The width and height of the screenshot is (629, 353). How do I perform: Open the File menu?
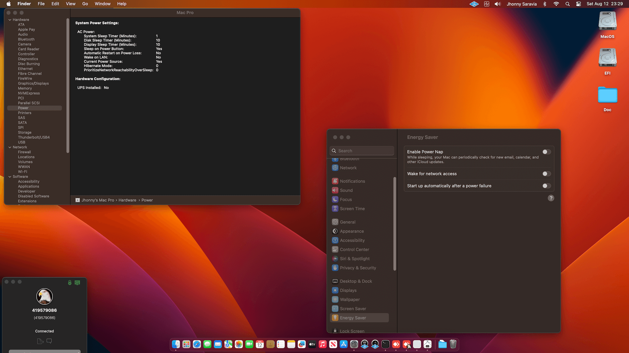[41, 4]
